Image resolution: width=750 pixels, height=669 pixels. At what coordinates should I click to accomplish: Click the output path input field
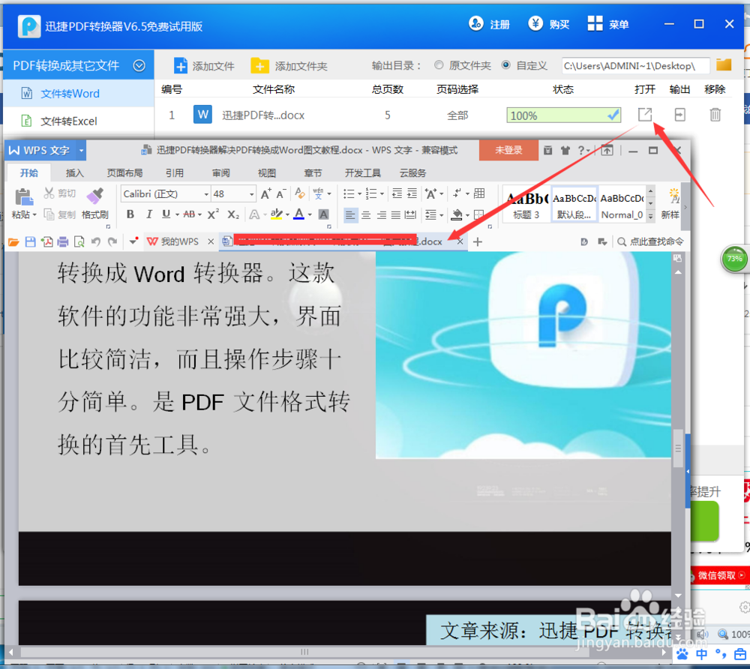click(x=635, y=65)
